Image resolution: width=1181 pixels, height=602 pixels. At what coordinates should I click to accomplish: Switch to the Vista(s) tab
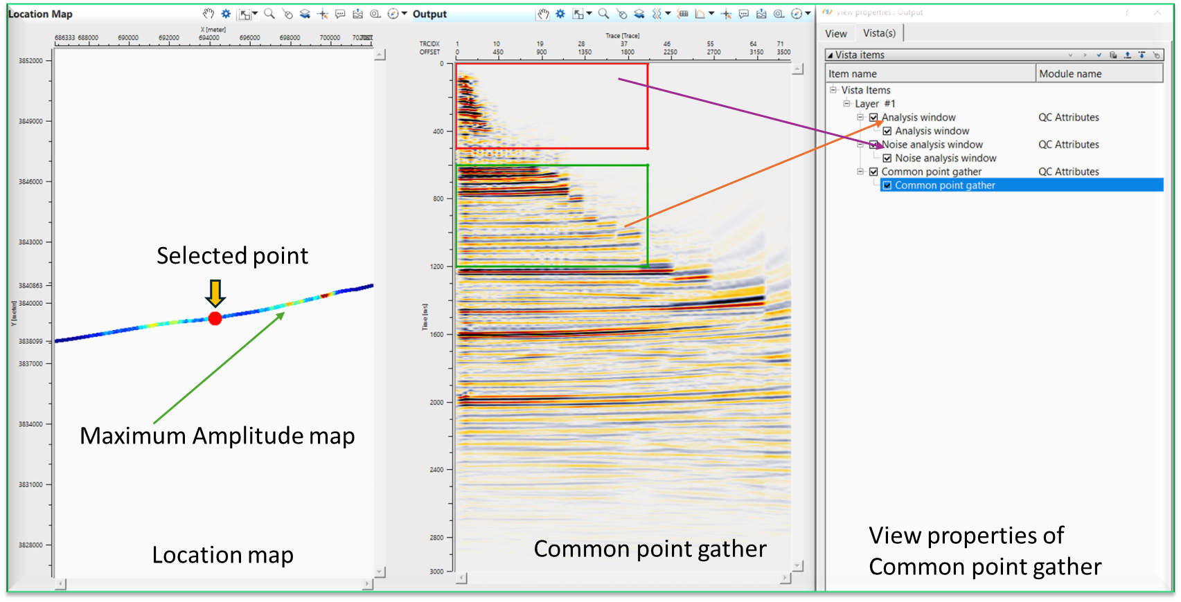pos(879,33)
